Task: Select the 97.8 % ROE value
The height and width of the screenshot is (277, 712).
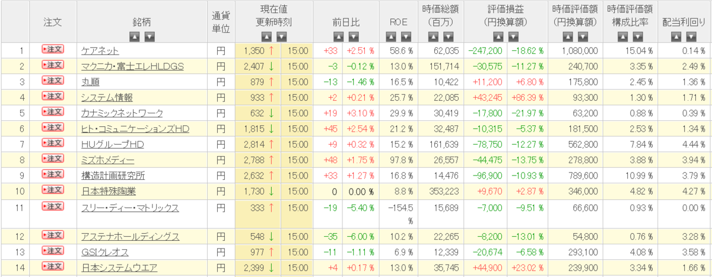Action: point(401,160)
